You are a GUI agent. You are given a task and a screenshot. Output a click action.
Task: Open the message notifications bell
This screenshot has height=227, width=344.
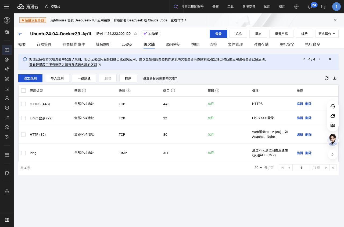pos(310,7)
